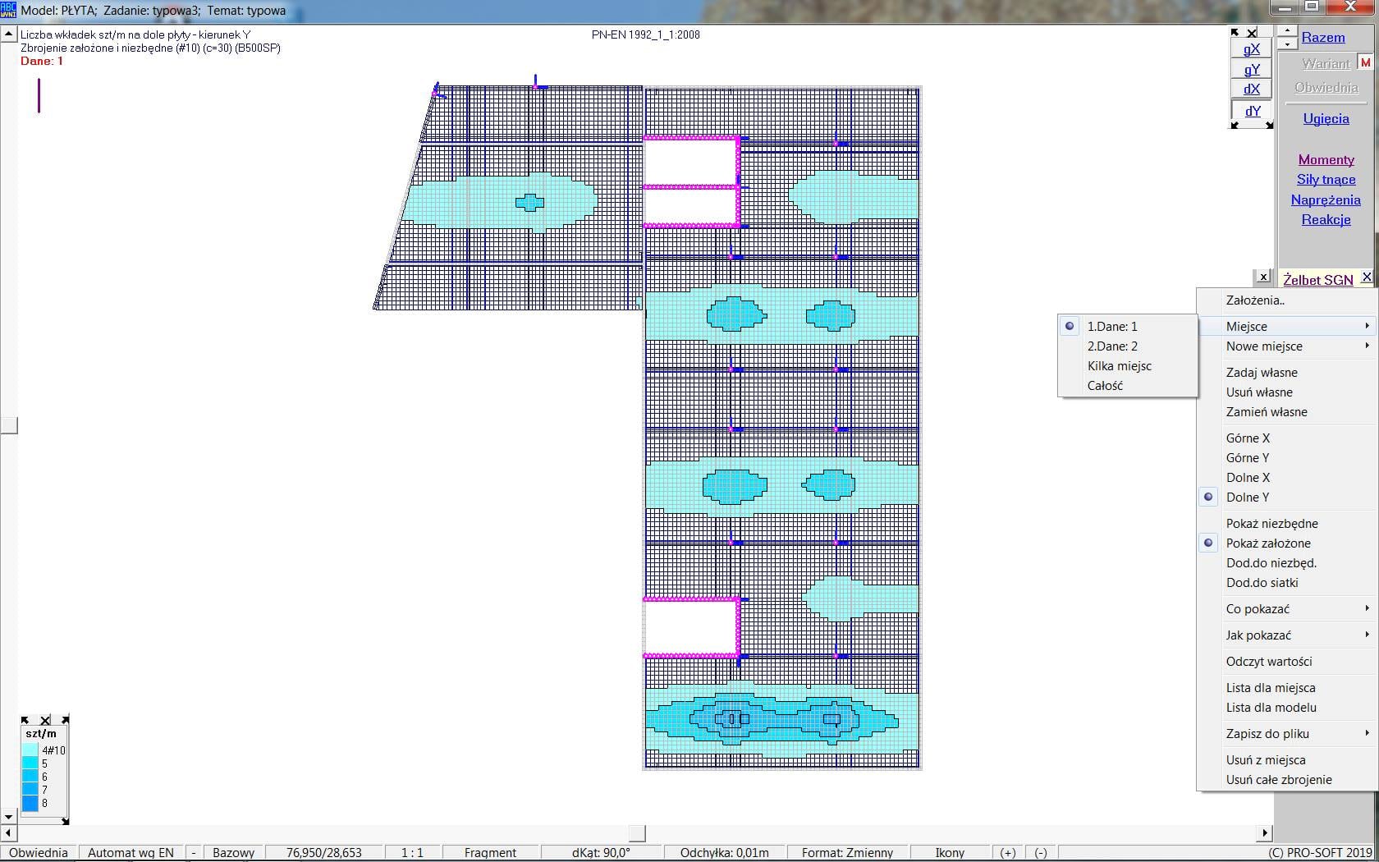Select the dX reinforcement direction button
1379x862 pixels.
click(x=1251, y=89)
